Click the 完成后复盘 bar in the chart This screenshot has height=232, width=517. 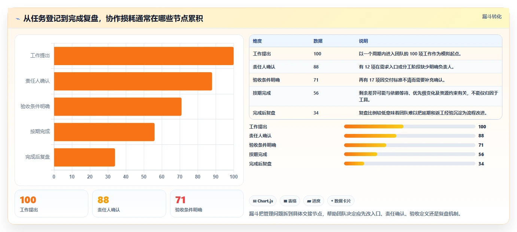pyautogui.click(x=84, y=157)
